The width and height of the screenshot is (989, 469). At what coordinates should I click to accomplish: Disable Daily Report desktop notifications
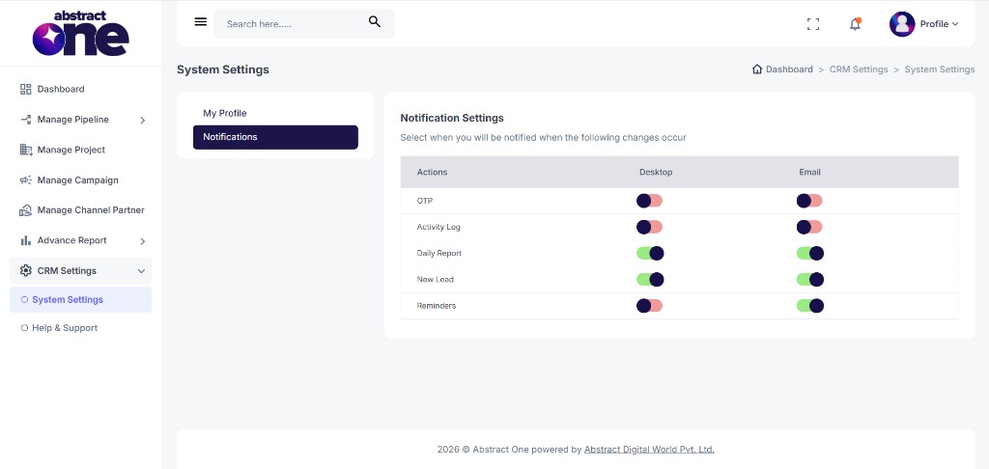point(650,254)
